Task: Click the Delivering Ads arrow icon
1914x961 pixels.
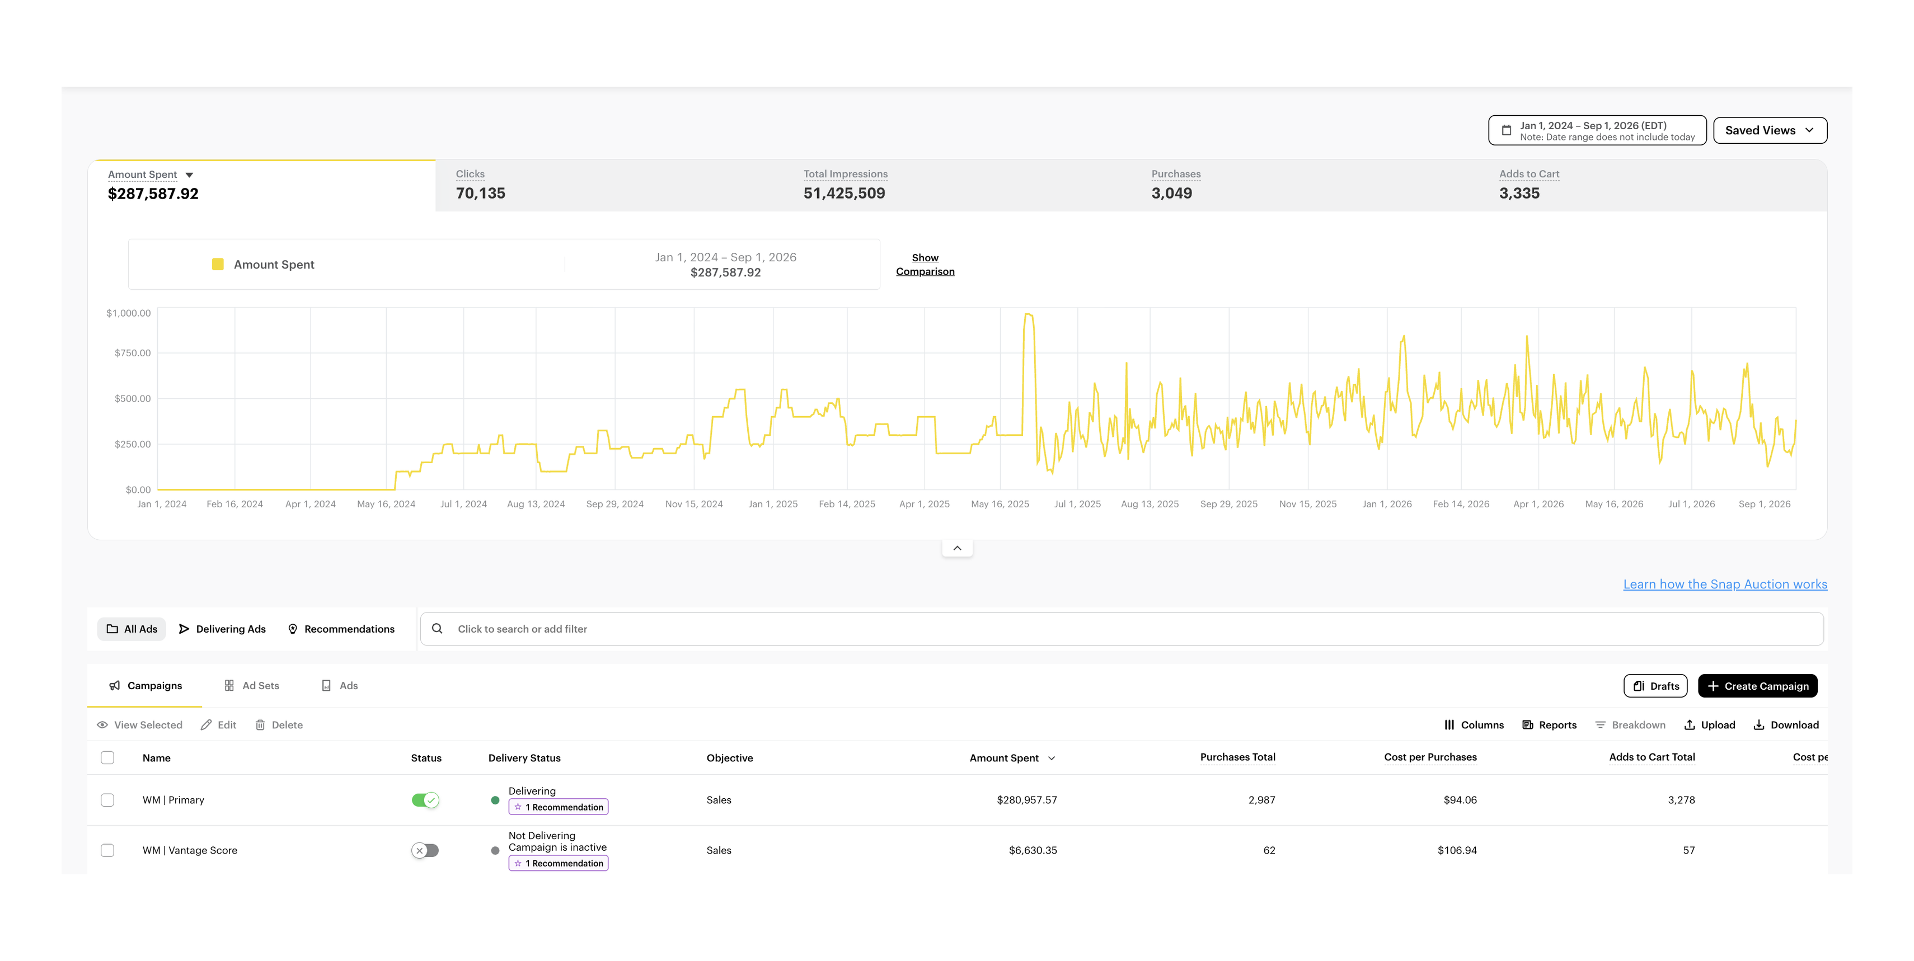Action: 184,629
